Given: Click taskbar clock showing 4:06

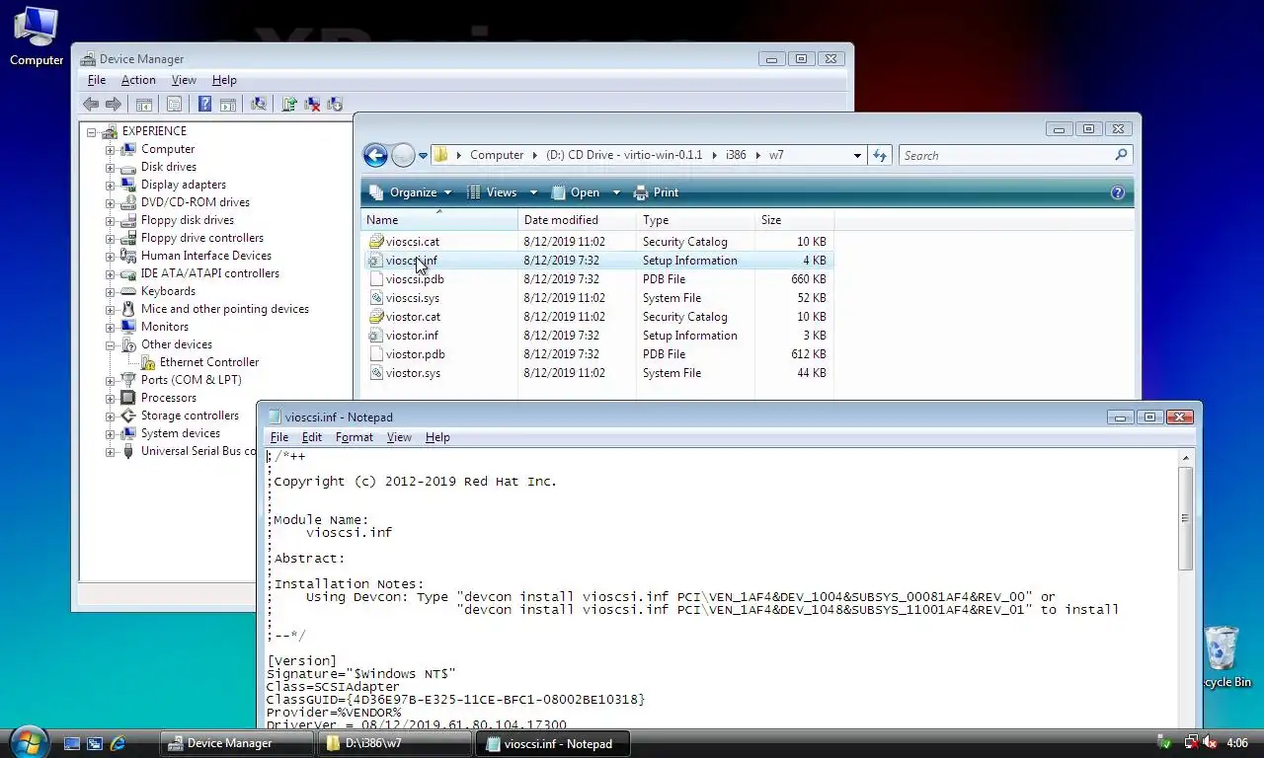Looking at the screenshot, I should (x=1236, y=743).
